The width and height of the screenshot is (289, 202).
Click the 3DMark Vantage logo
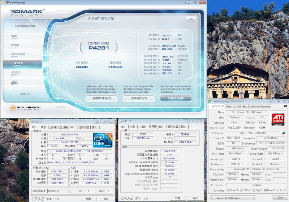27,12
